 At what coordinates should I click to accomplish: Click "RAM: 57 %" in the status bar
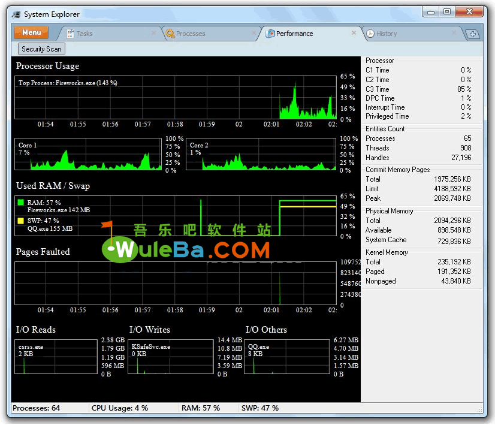(201, 408)
